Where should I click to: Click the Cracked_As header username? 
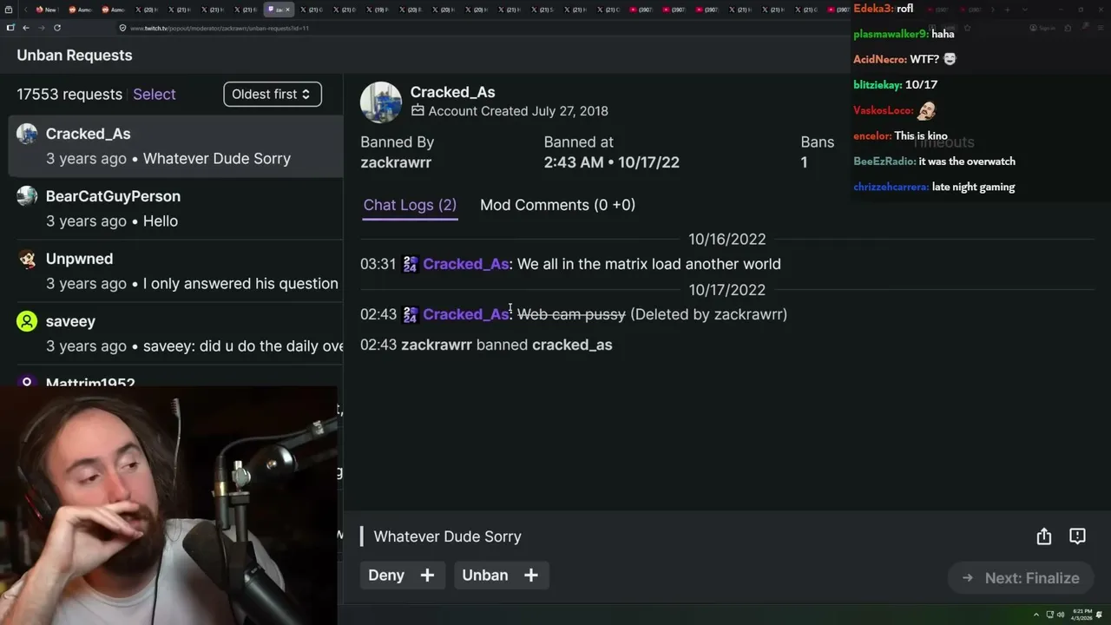[x=452, y=92]
